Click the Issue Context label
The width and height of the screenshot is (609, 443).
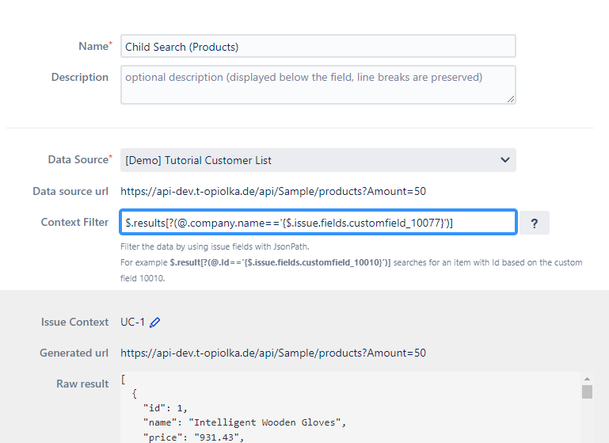74,323
